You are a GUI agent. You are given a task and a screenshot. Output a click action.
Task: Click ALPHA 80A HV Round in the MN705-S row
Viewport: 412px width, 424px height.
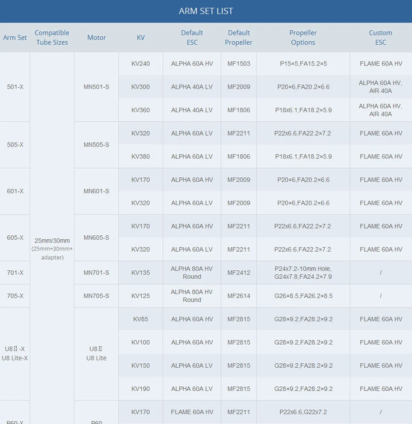[192, 296]
